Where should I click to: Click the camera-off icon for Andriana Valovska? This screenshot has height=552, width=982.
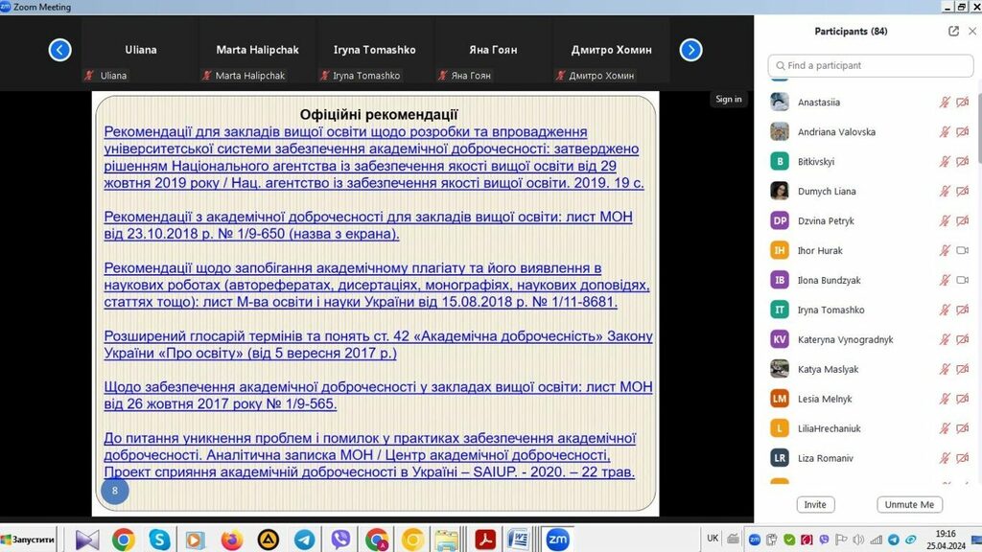coord(963,132)
